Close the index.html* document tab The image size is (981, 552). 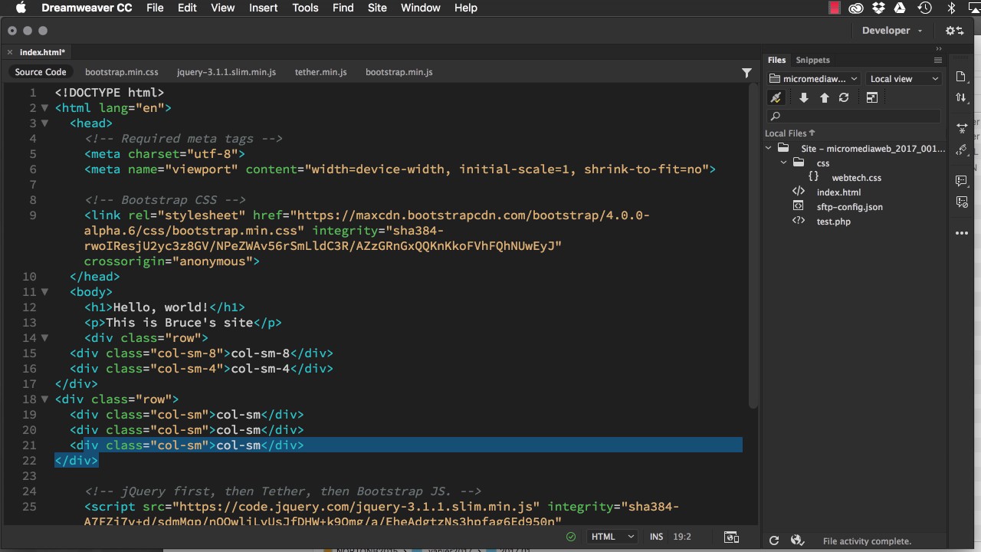pos(10,52)
